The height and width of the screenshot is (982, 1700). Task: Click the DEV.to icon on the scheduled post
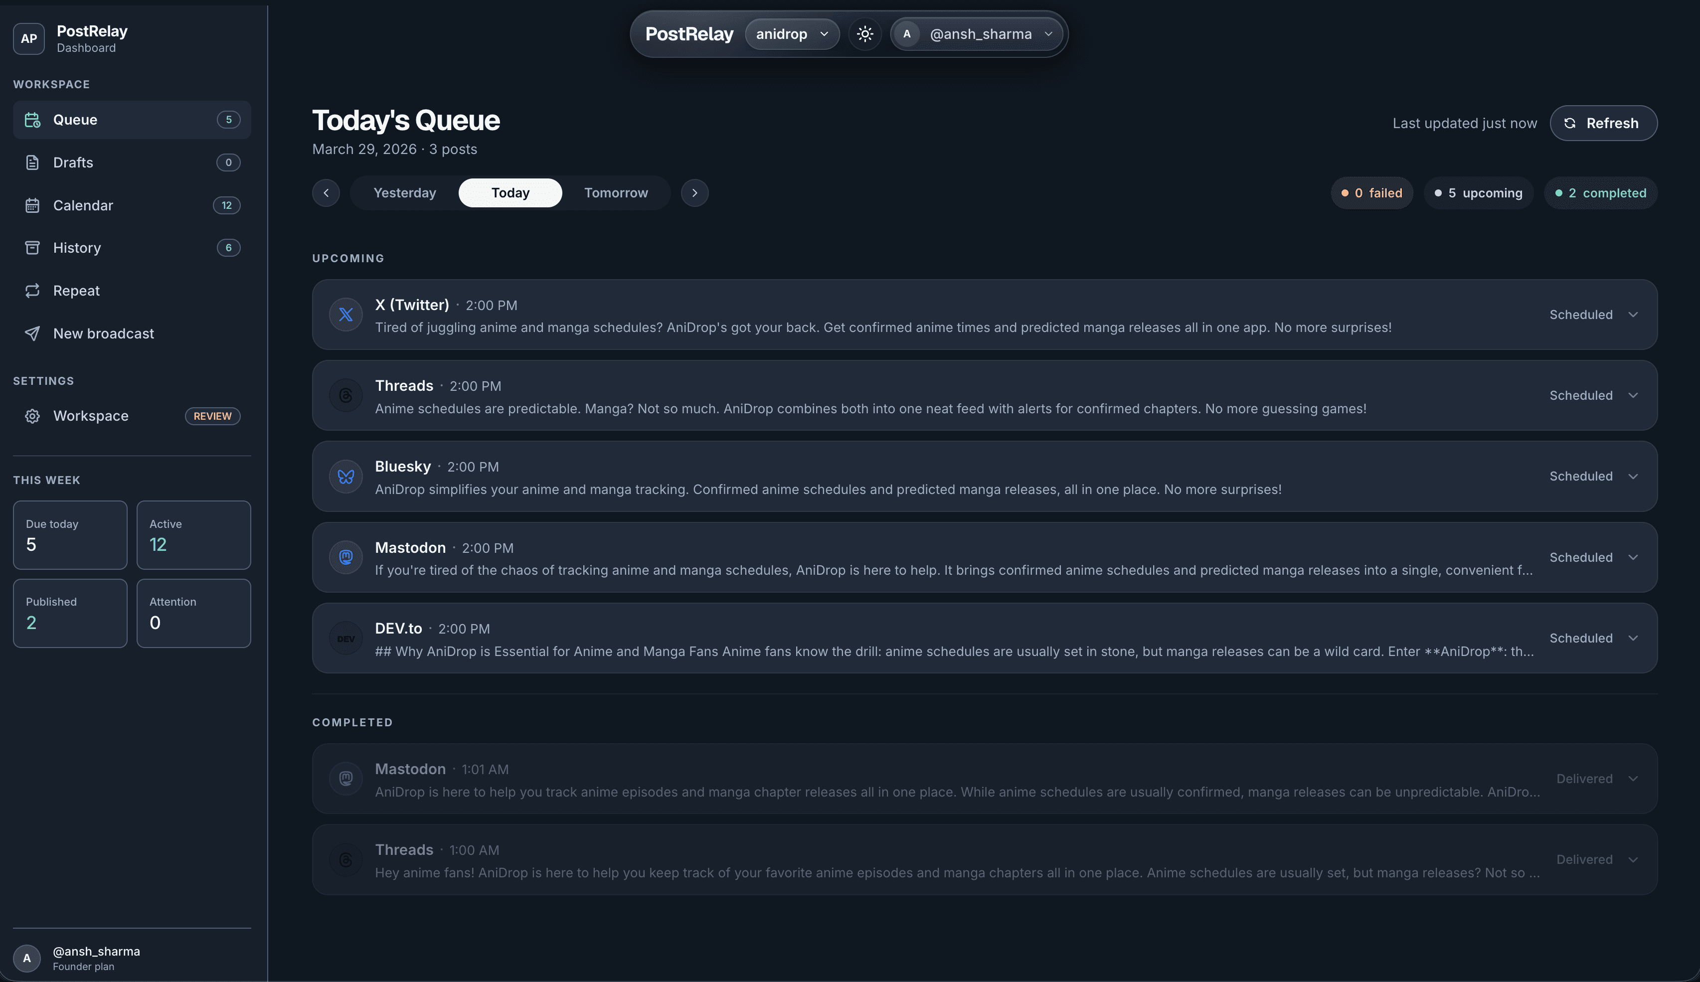coord(345,638)
